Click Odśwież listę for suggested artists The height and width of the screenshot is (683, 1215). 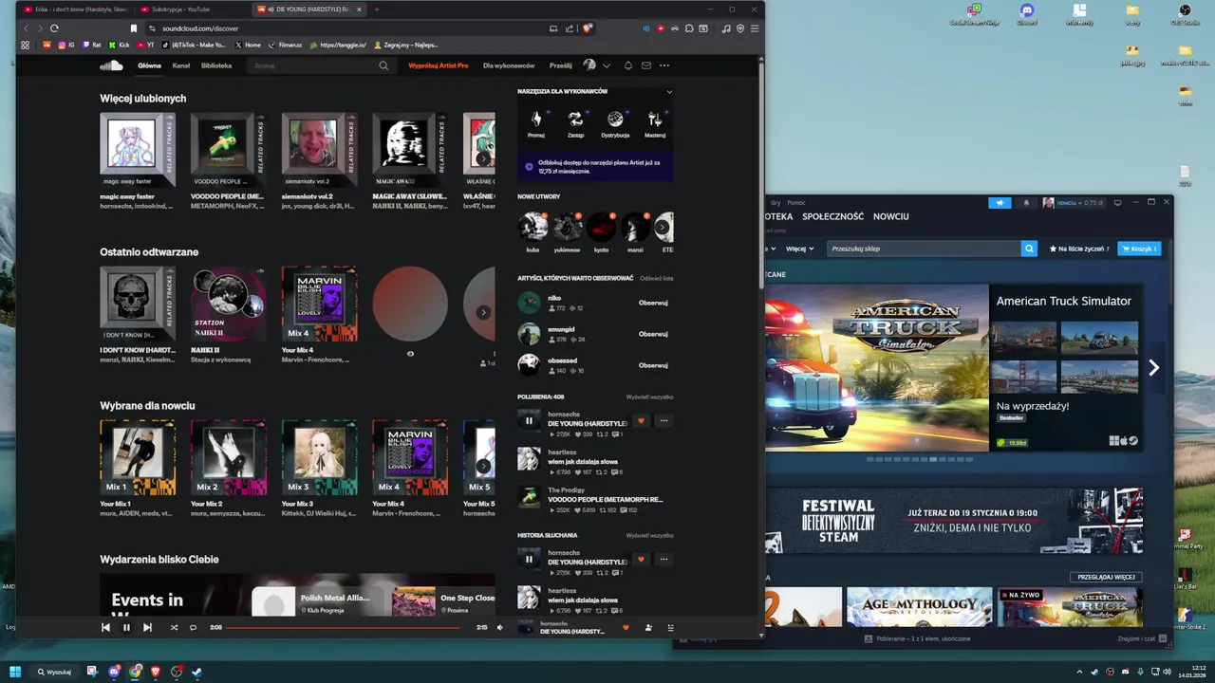[x=657, y=278]
